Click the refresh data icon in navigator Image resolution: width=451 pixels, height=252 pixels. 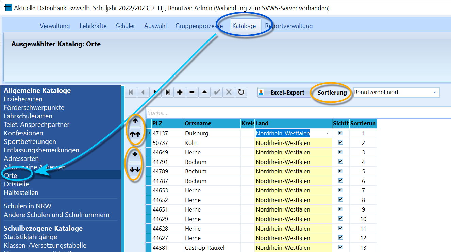pyautogui.click(x=241, y=92)
